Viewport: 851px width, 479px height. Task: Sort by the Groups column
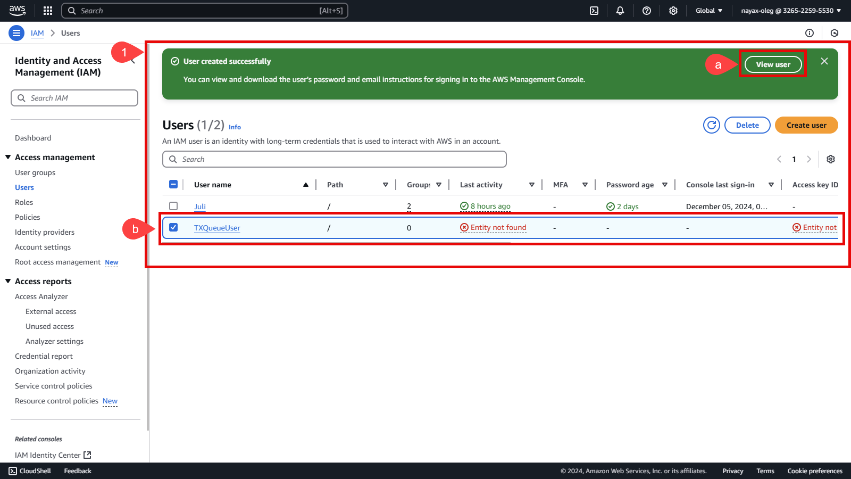(x=439, y=185)
